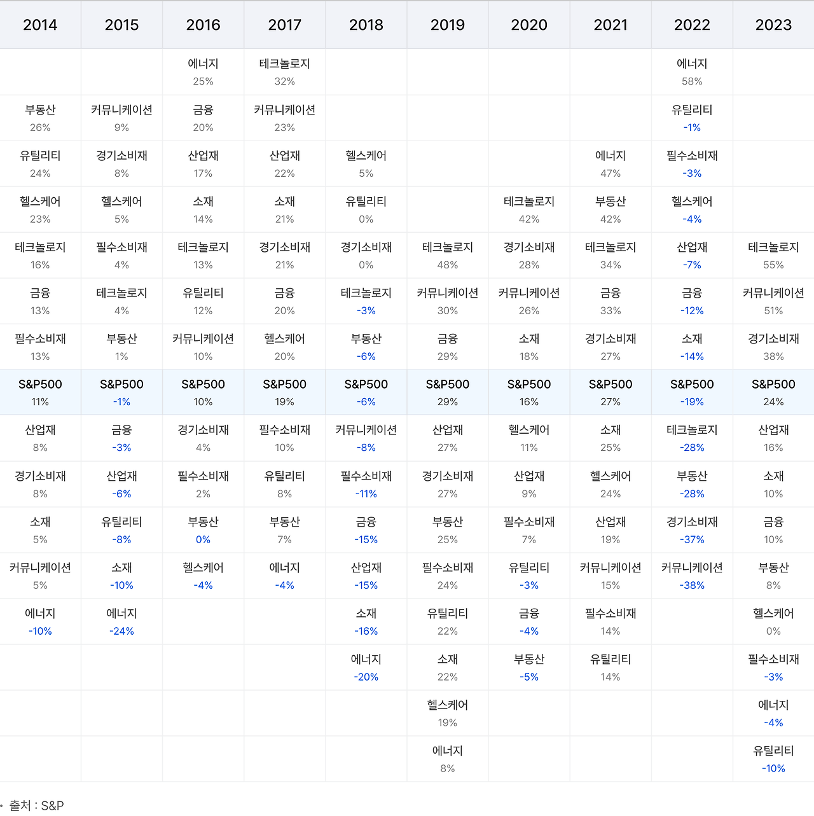This screenshot has width=814, height=816.
Task: Click the 경기소비재 -37% cell in 2022
Action: point(692,530)
